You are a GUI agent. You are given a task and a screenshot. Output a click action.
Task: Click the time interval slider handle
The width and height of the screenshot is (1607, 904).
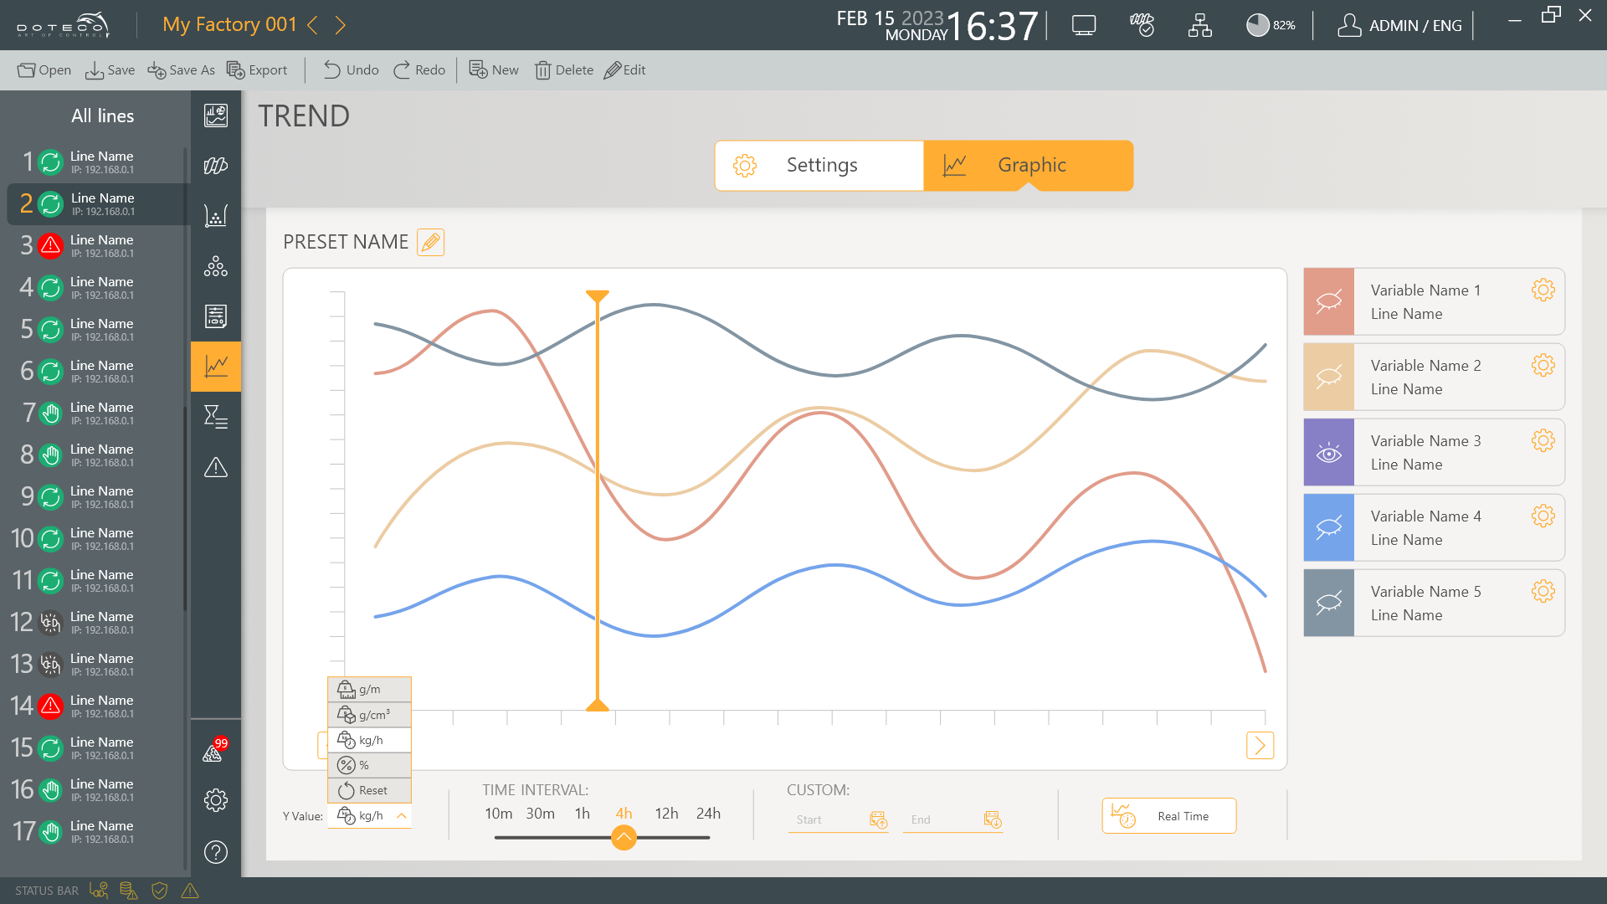(624, 837)
